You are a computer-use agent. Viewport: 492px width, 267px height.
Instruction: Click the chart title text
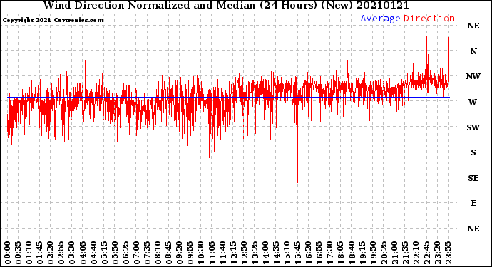[226, 5]
